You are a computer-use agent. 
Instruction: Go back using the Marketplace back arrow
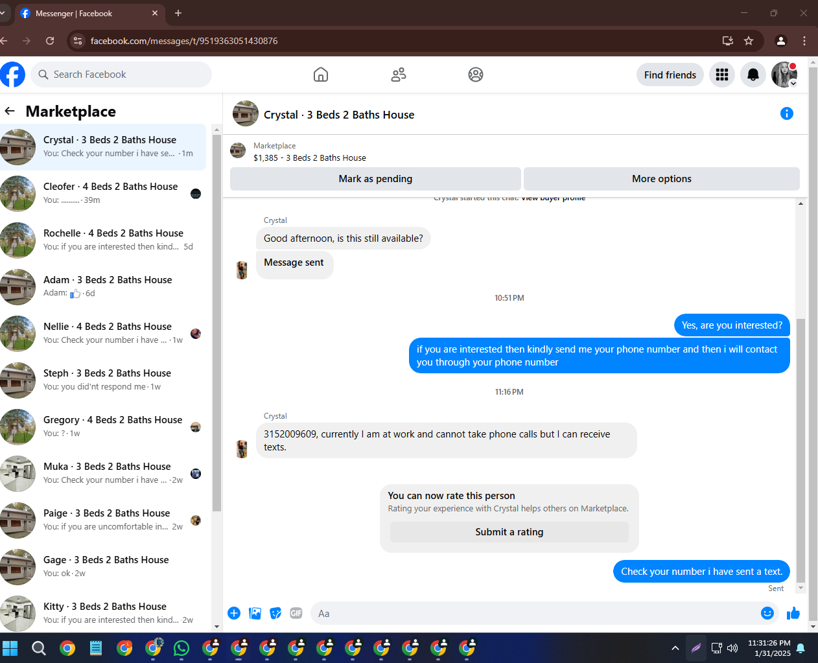[x=10, y=111]
